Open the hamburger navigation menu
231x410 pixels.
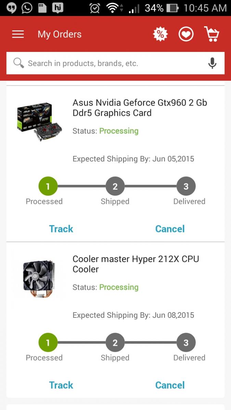(x=18, y=34)
